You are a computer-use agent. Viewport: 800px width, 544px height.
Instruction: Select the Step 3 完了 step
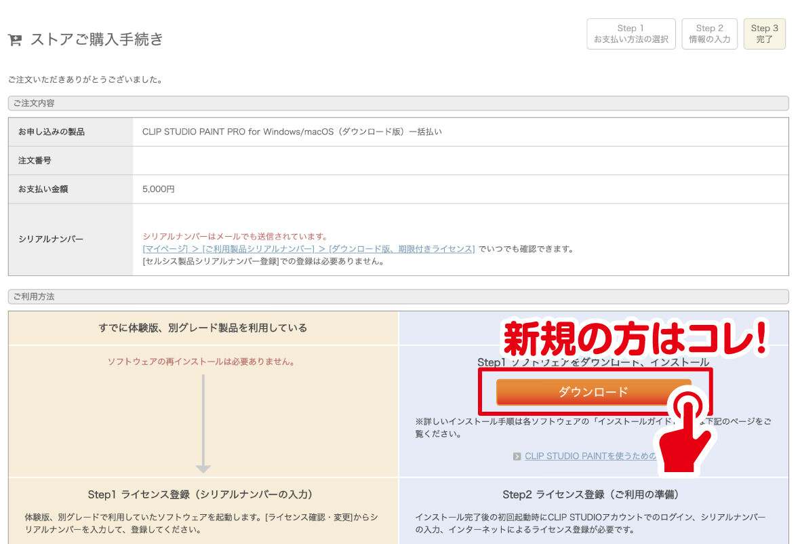[x=764, y=34]
